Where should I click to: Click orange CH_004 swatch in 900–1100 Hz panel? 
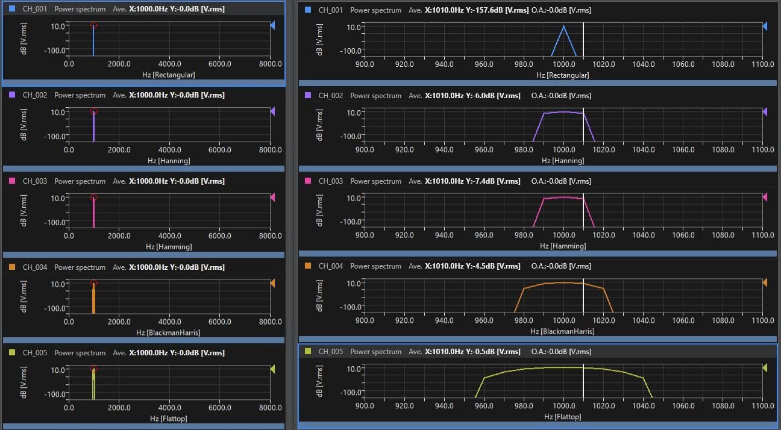tap(308, 266)
